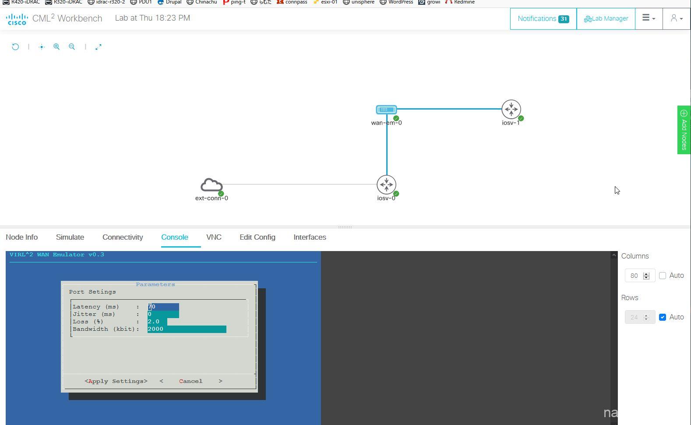The width and height of the screenshot is (691, 425).
Task: Select link between wan-em-0 and iosv-1
Action: (449, 109)
